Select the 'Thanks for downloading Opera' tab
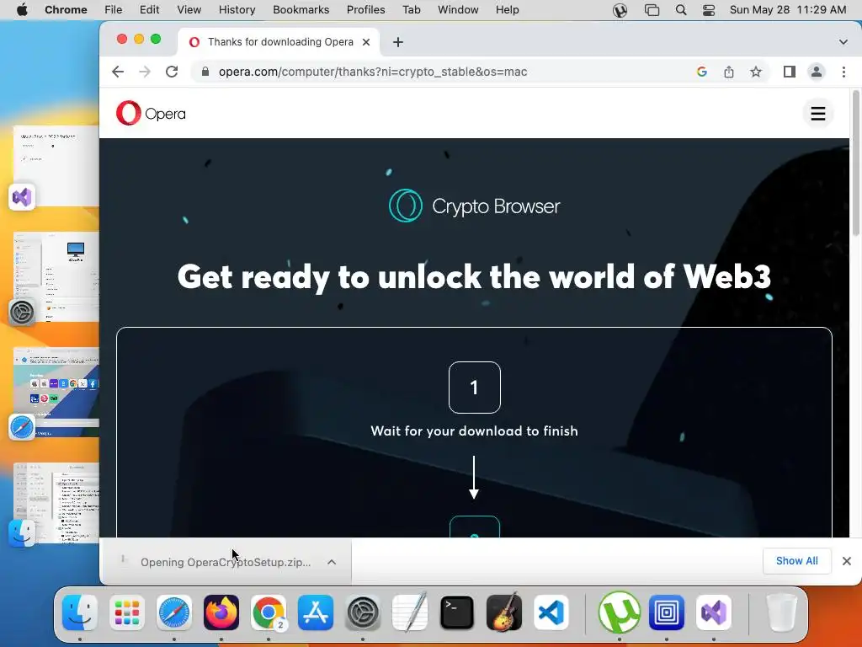862x647 pixels. pos(279,42)
